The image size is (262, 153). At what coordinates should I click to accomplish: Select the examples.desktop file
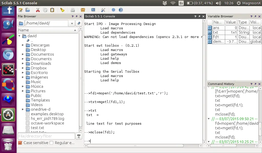pyautogui.click(x=47, y=114)
